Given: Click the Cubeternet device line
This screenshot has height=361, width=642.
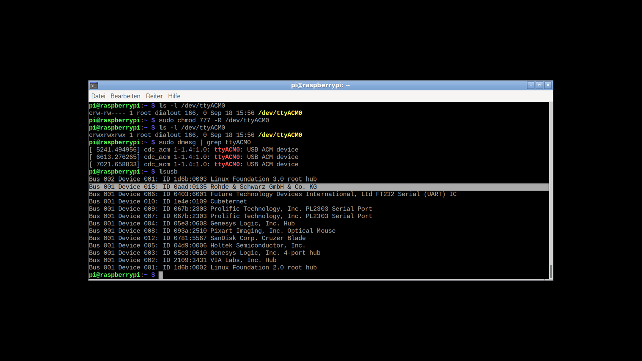Looking at the screenshot, I should coord(168,201).
